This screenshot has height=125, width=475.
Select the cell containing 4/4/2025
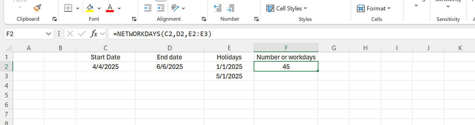pos(105,67)
